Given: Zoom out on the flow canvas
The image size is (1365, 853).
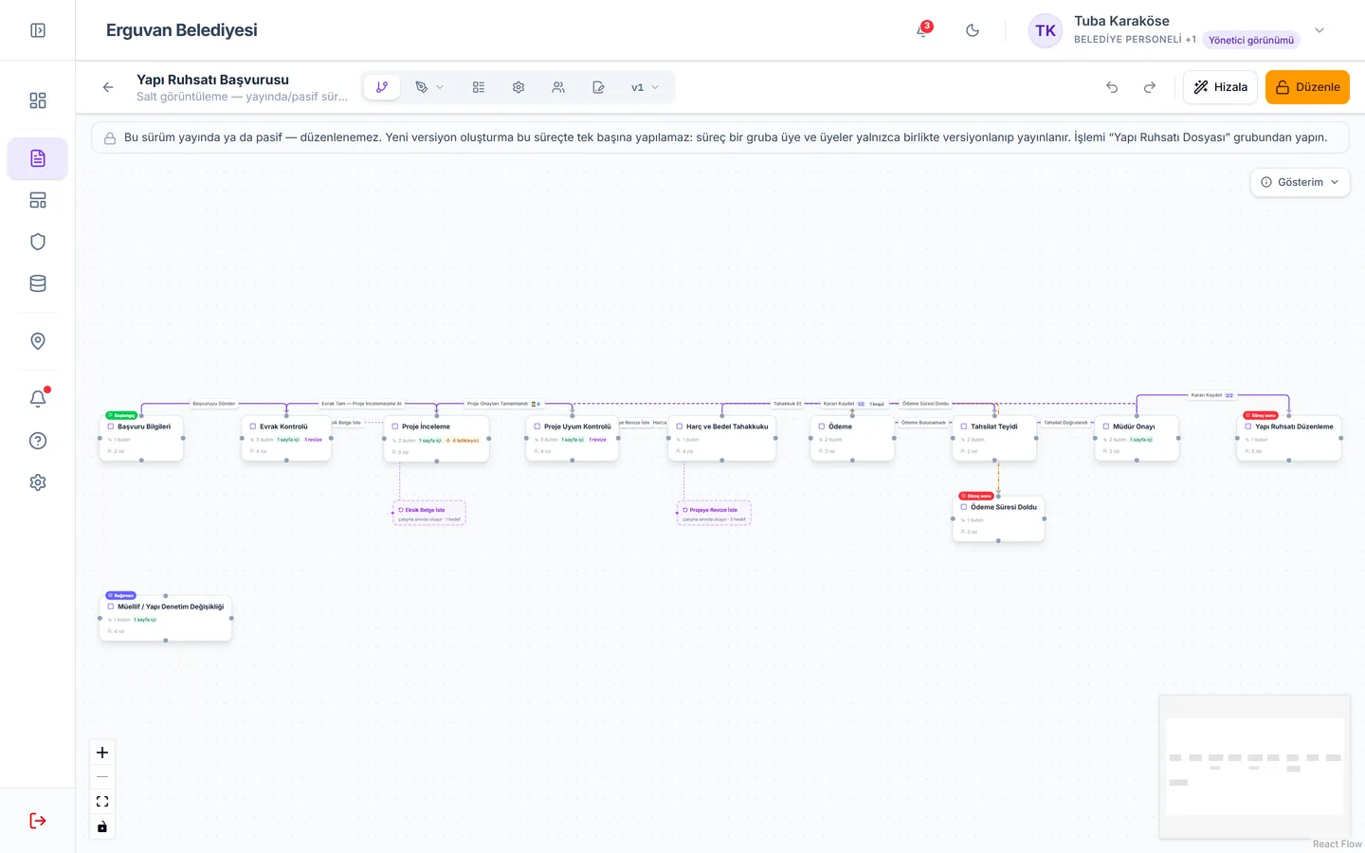Looking at the screenshot, I should 102,777.
